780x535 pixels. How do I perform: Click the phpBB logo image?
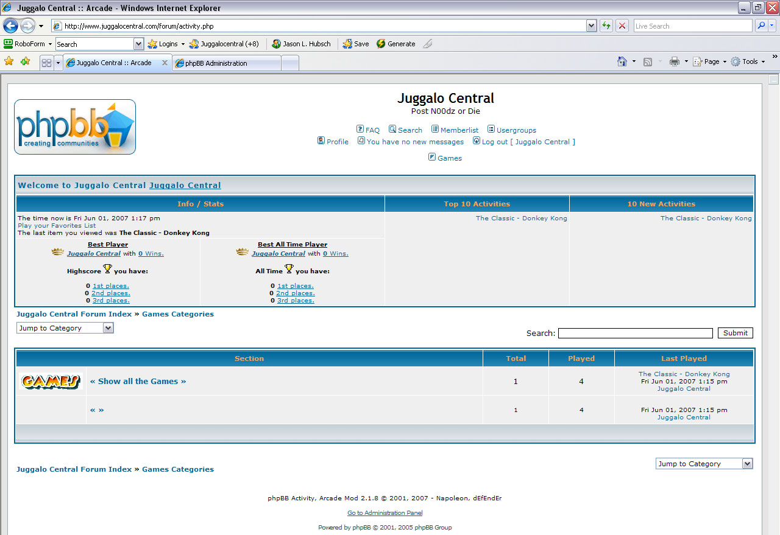tap(75, 127)
